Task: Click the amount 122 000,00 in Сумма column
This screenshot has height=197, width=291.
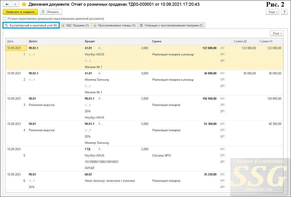Action: pos(210,48)
